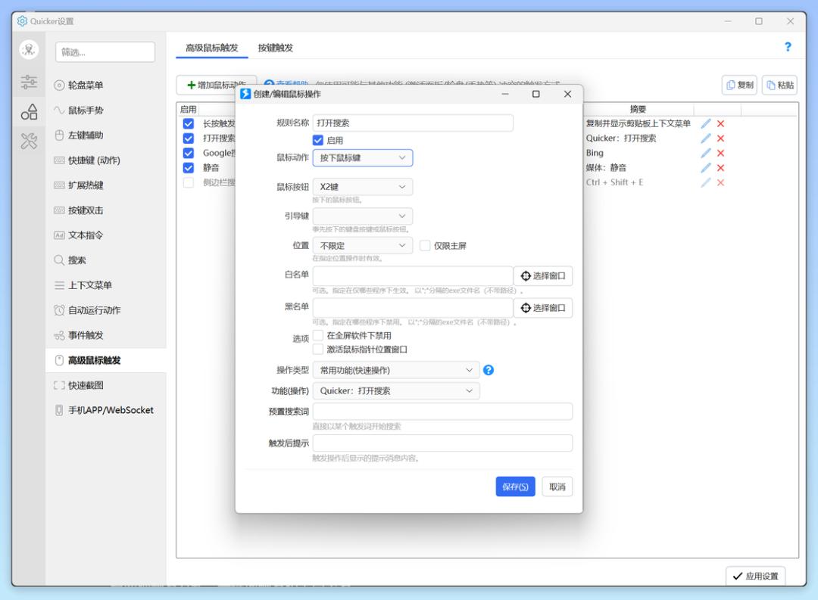Delete the Ctrl + Shift + E row red X
This screenshot has width=818, height=600.
[x=720, y=182]
